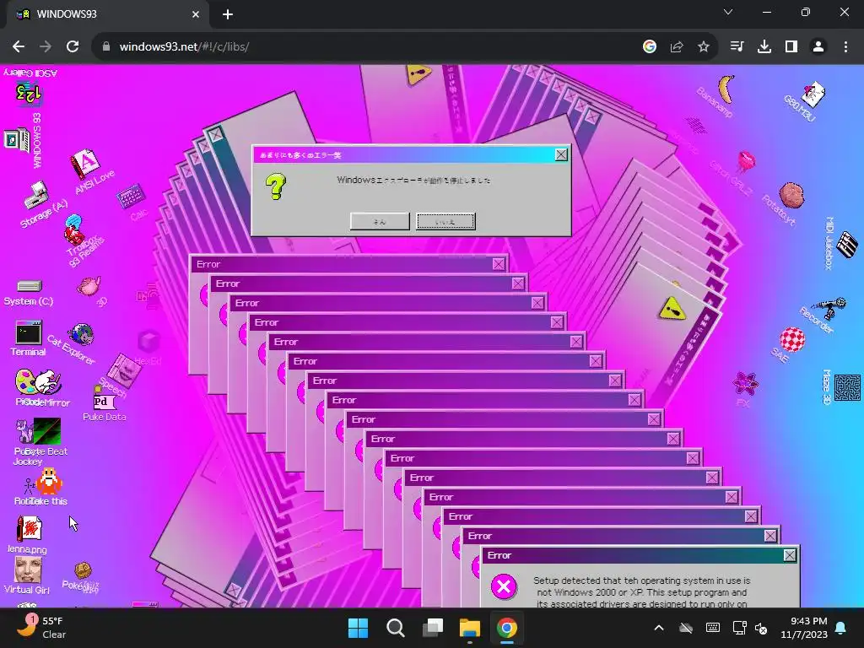Open the FX atom icon

745,383
